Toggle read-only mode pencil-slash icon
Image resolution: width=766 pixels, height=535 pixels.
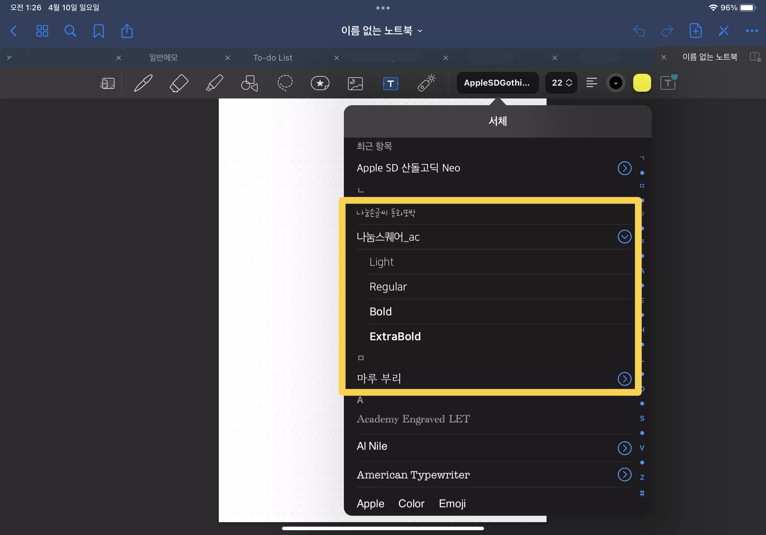click(x=723, y=31)
